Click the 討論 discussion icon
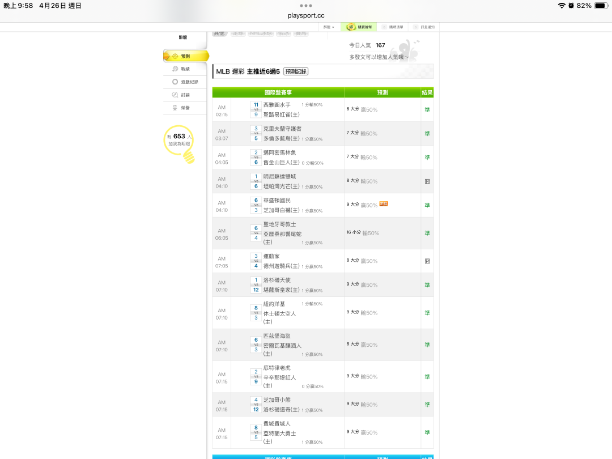 [175, 95]
